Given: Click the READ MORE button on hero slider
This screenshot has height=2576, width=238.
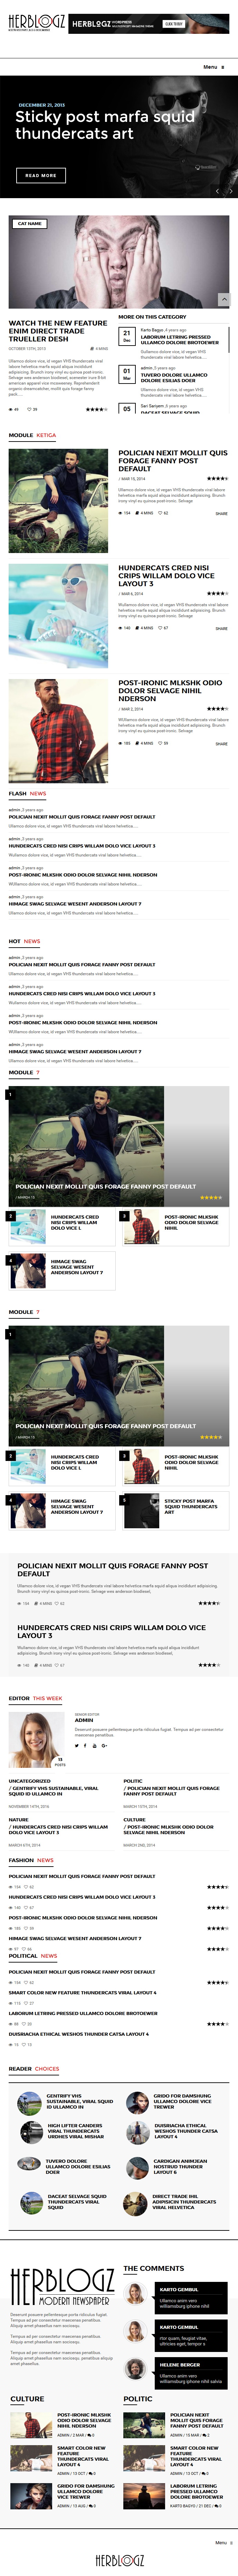Looking at the screenshot, I should click(x=41, y=175).
